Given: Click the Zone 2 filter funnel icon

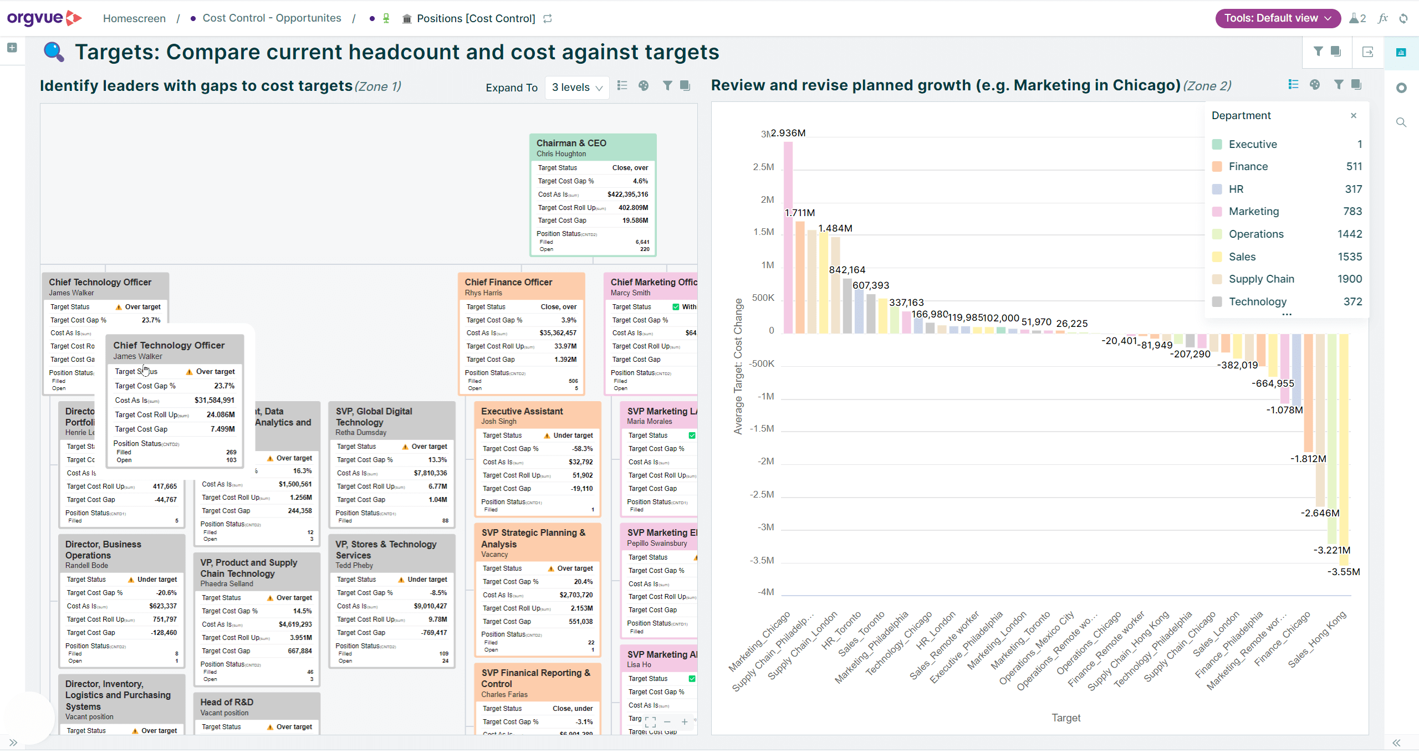Looking at the screenshot, I should 1338,84.
